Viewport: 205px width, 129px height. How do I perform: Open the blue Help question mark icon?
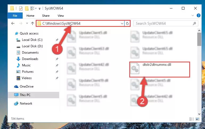click(x=198, y=15)
